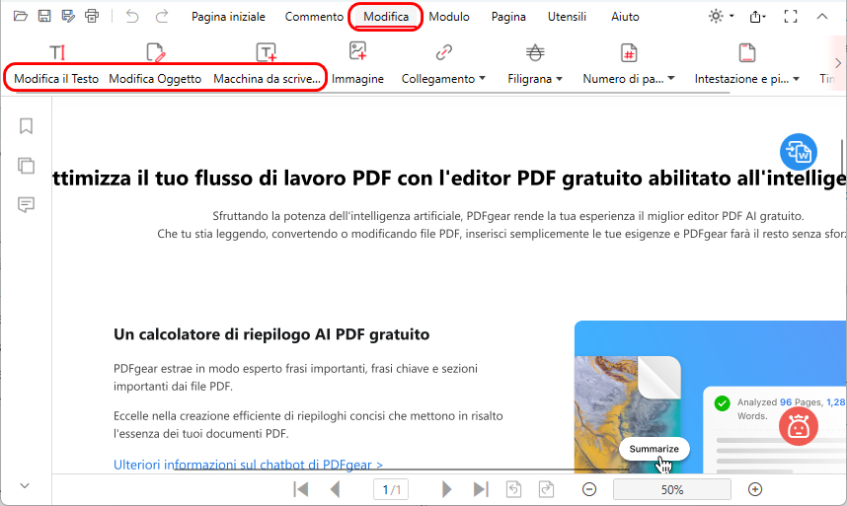847x506 pixels.
Task: Toggle full screen mode
Action: click(x=790, y=17)
